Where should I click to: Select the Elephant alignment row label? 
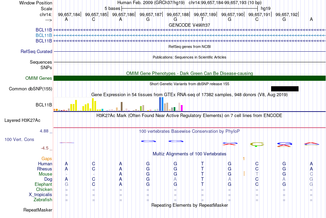pos(43,184)
